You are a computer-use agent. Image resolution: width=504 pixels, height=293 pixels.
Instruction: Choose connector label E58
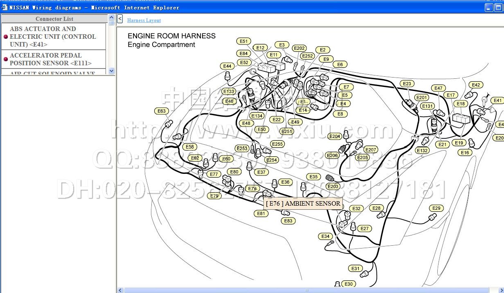click(190, 147)
